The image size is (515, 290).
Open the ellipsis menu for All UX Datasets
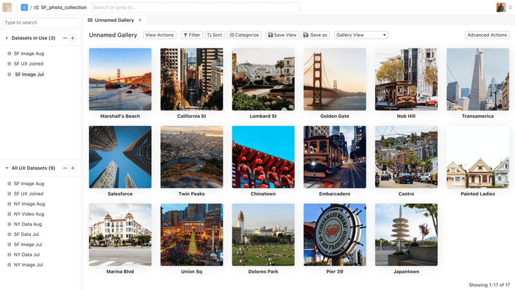click(65, 168)
